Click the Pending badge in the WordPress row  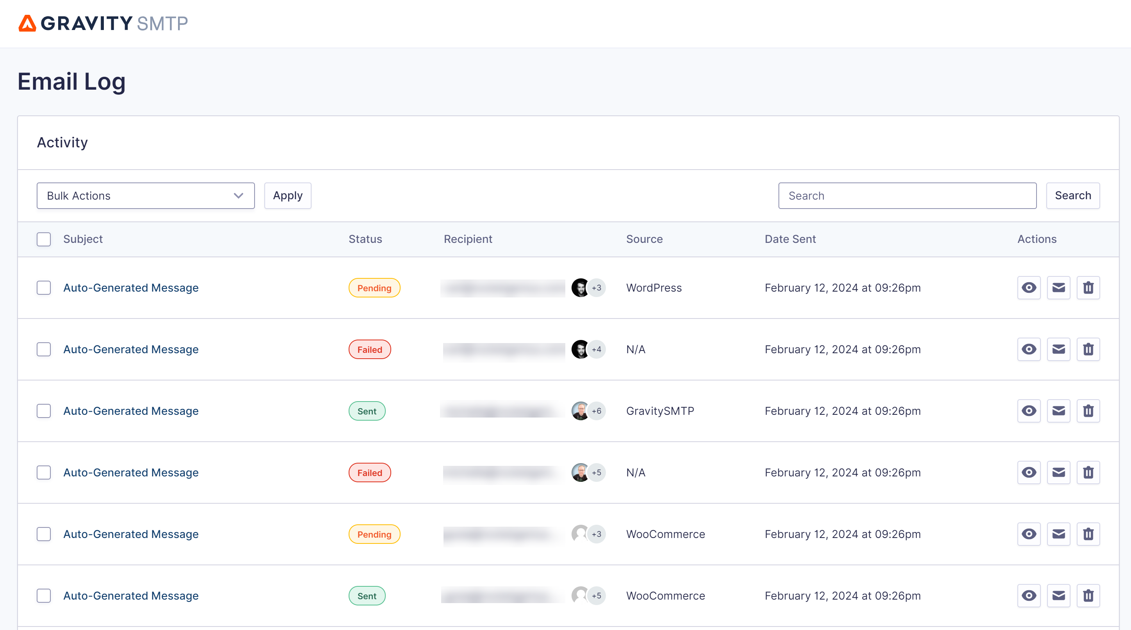click(374, 288)
